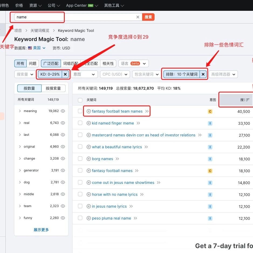Open double-arrow next to 'borg names'
The image size is (253, 253).
coord(117,159)
